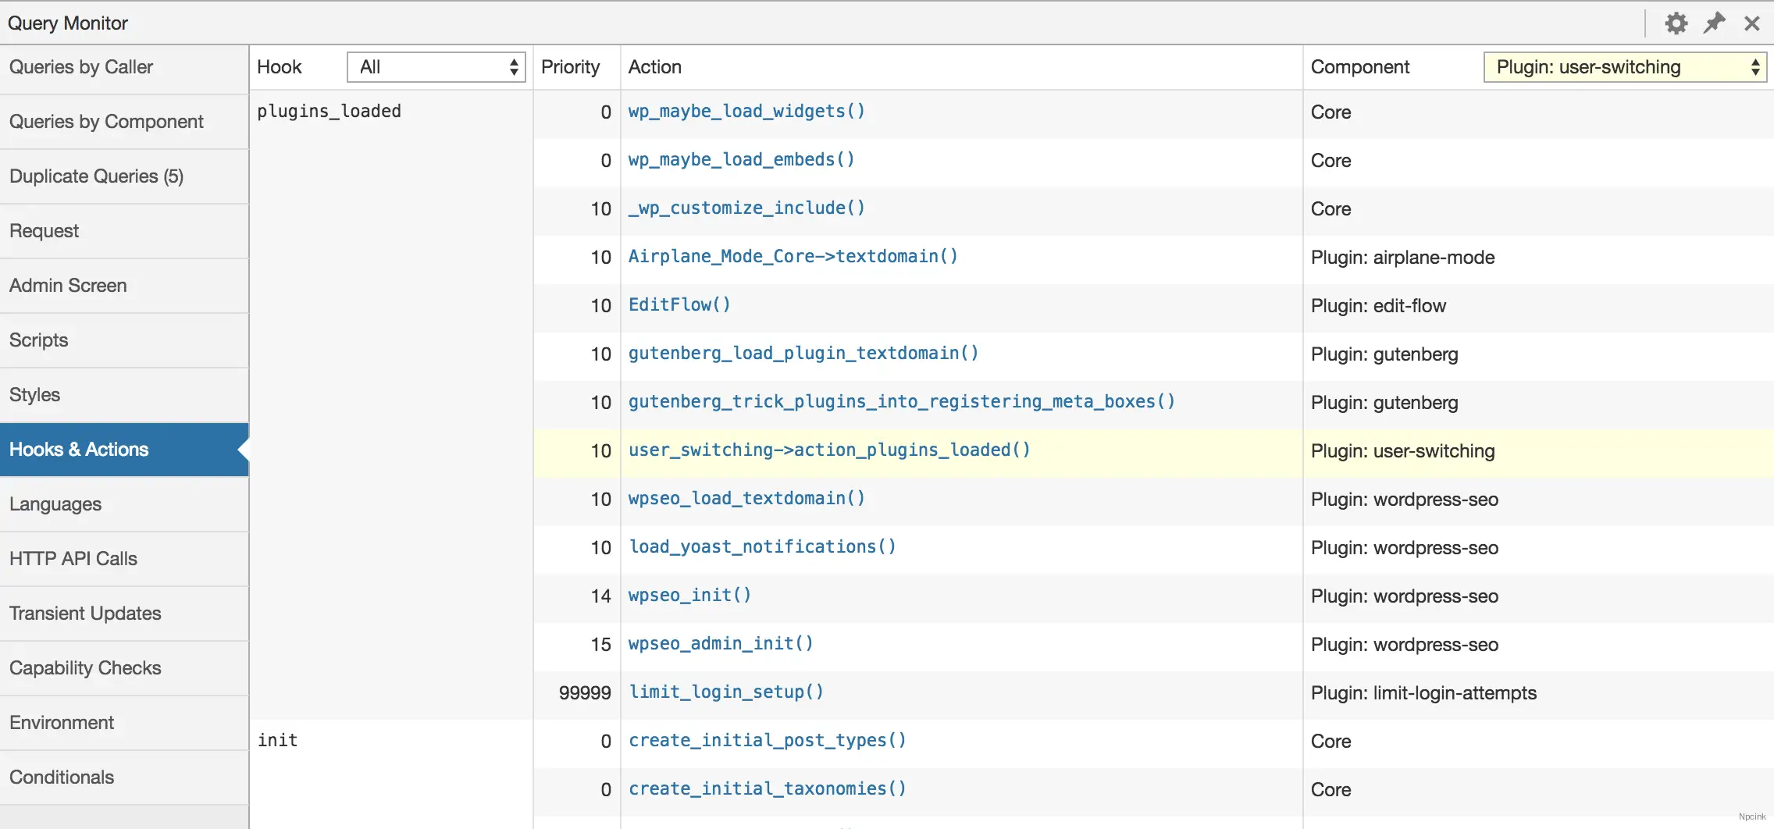1774x829 pixels.
Task: Click the limit_login_setup action link
Action: tap(725, 692)
